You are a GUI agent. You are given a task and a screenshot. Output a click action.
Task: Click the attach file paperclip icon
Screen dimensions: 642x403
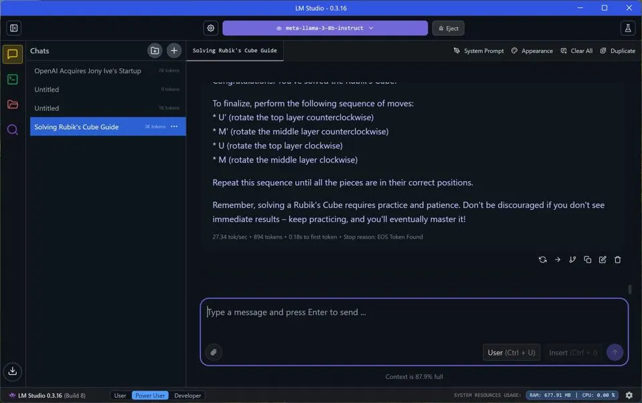point(214,352)
